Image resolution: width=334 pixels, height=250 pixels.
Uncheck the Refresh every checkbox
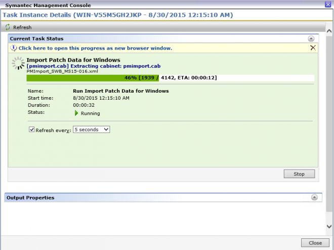[x=31, y=129]
